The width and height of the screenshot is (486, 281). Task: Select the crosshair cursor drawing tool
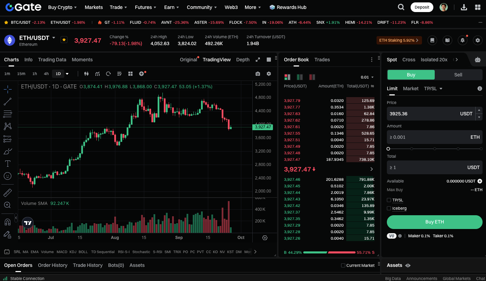8,89
